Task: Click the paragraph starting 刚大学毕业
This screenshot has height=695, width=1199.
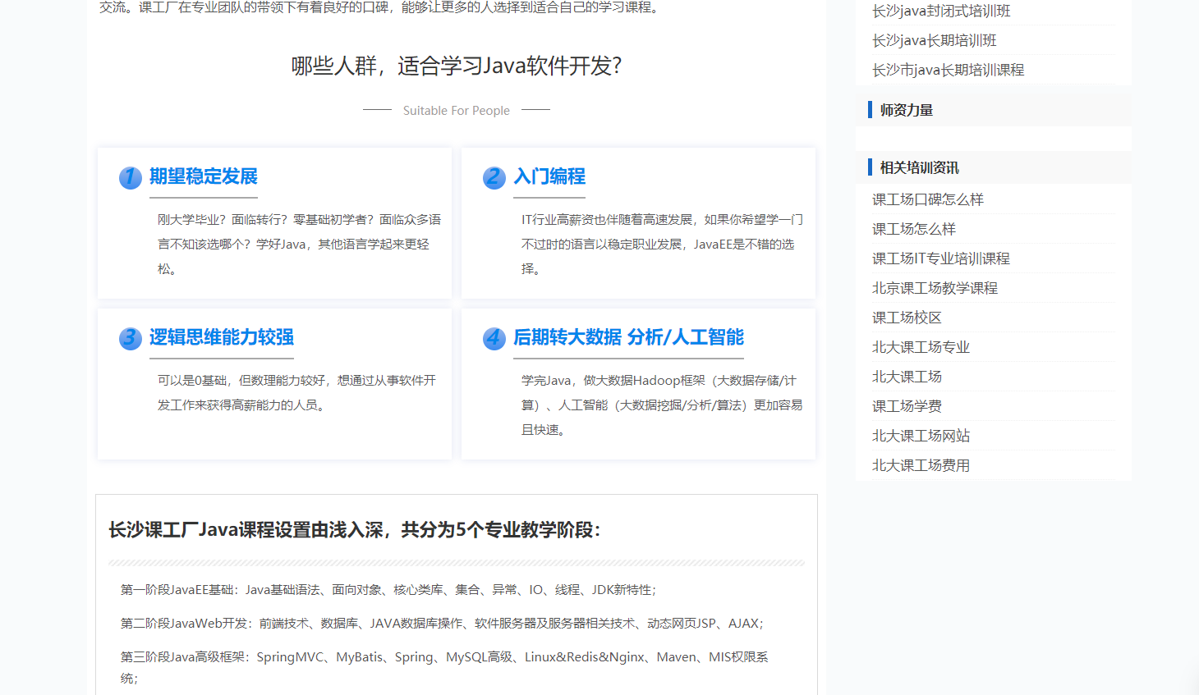Action: pyautogui.click(x=300, y=245)
